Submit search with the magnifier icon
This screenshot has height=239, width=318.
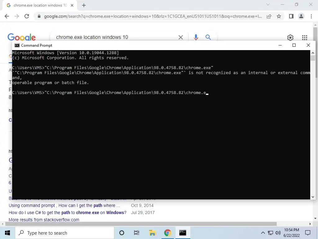(x=208, y=37)
